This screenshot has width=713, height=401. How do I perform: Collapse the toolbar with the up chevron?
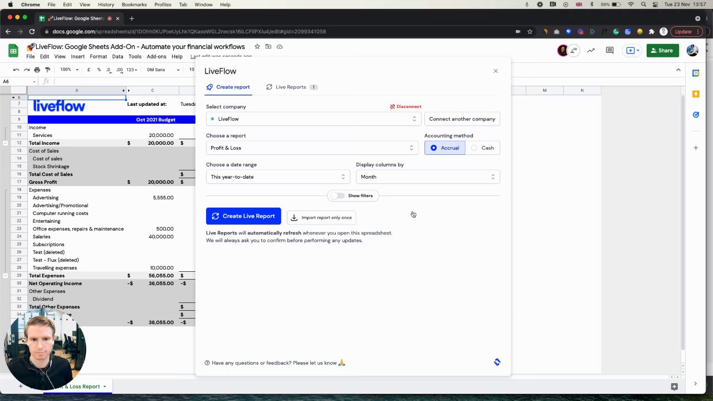(x=678, y=70)
